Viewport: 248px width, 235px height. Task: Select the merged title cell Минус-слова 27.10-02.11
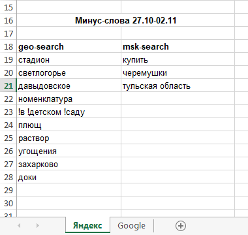(x=126, y=20)
